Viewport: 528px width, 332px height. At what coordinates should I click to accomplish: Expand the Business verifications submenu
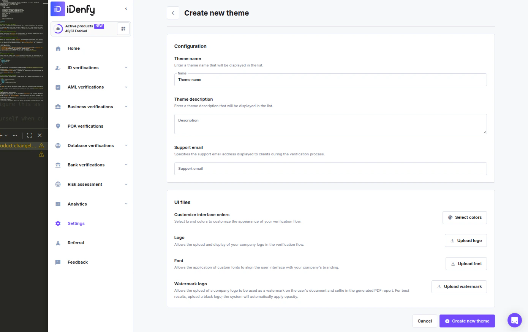tap(126, 107)
